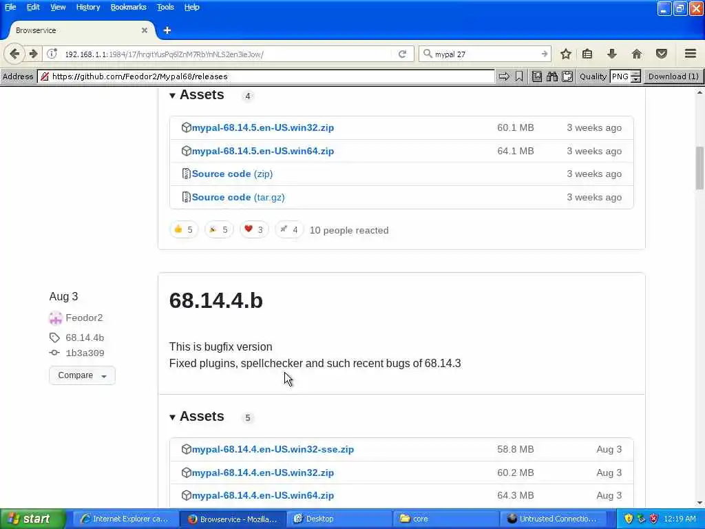Click the insecure padlock icon in Address bar

click(45, 76)
